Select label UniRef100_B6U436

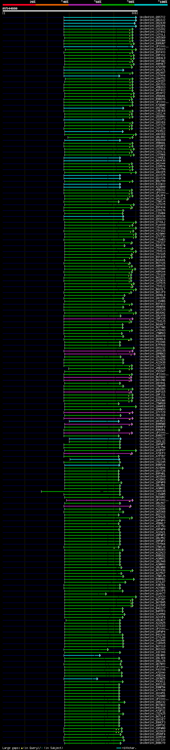152,161
